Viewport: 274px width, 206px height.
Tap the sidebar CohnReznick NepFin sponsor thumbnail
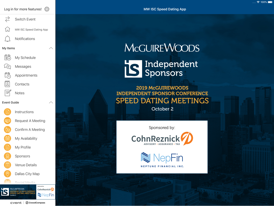[46, 192]
